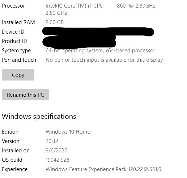Select the 9/6/2020 installed on date

[x=56, y=151]
